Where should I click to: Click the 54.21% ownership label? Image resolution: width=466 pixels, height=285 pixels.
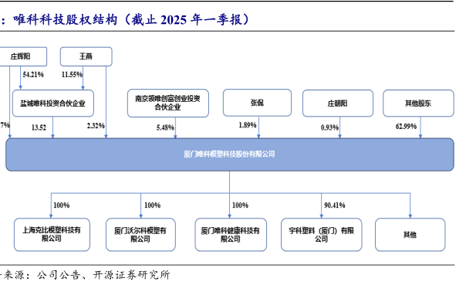[x=33, y=74]
